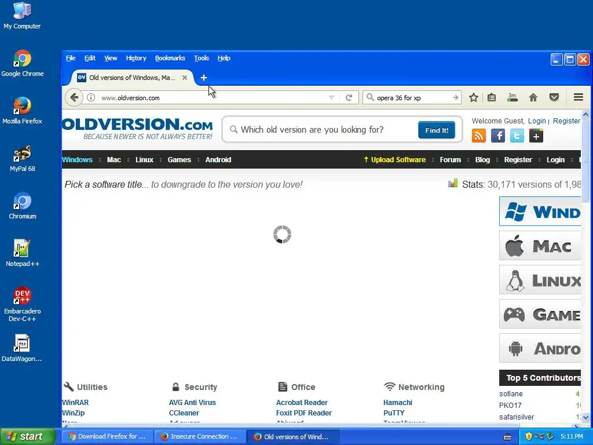Close the Old versions of Windows tab
Image resolution: width=593 pixels, height=445 pixels.
185,78
